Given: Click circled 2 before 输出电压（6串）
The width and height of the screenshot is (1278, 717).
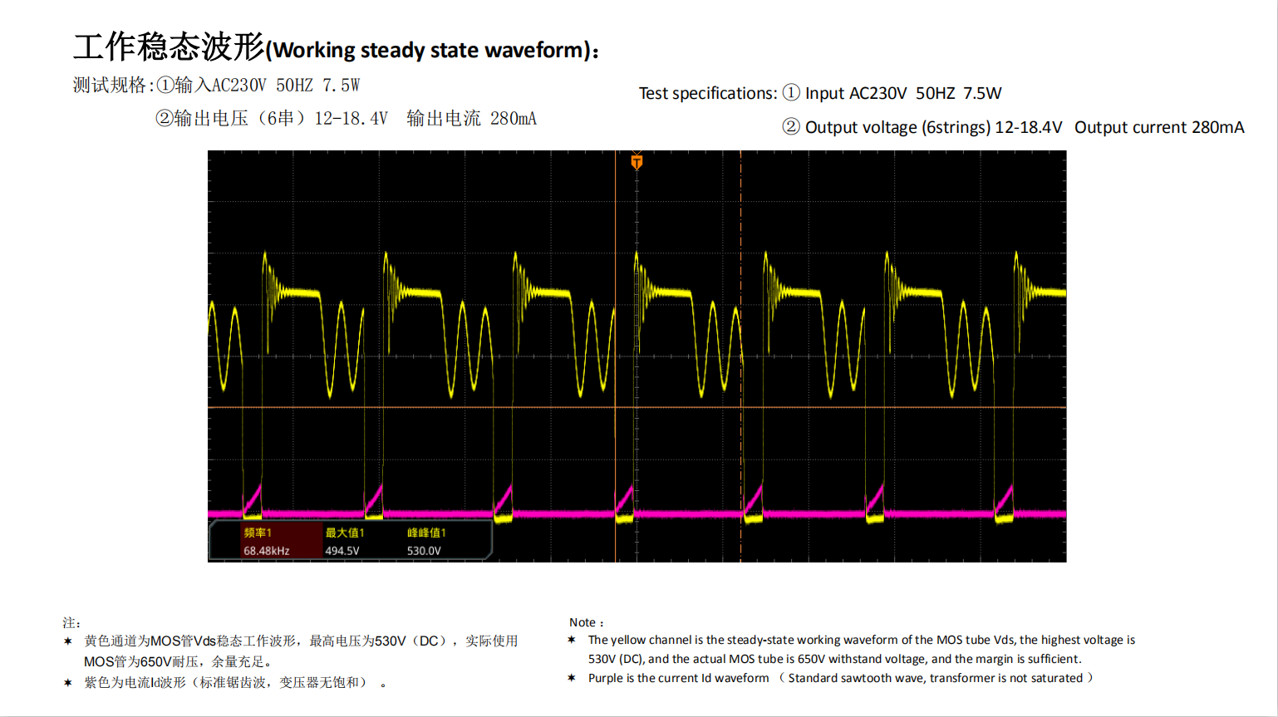Looking at the screenshot, I should pyautogui.click(x=165, y=119).
